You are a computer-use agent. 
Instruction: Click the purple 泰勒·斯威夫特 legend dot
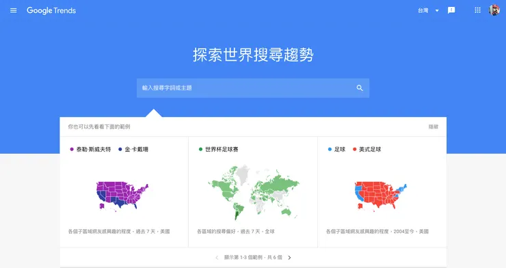(x=72, y=149)
